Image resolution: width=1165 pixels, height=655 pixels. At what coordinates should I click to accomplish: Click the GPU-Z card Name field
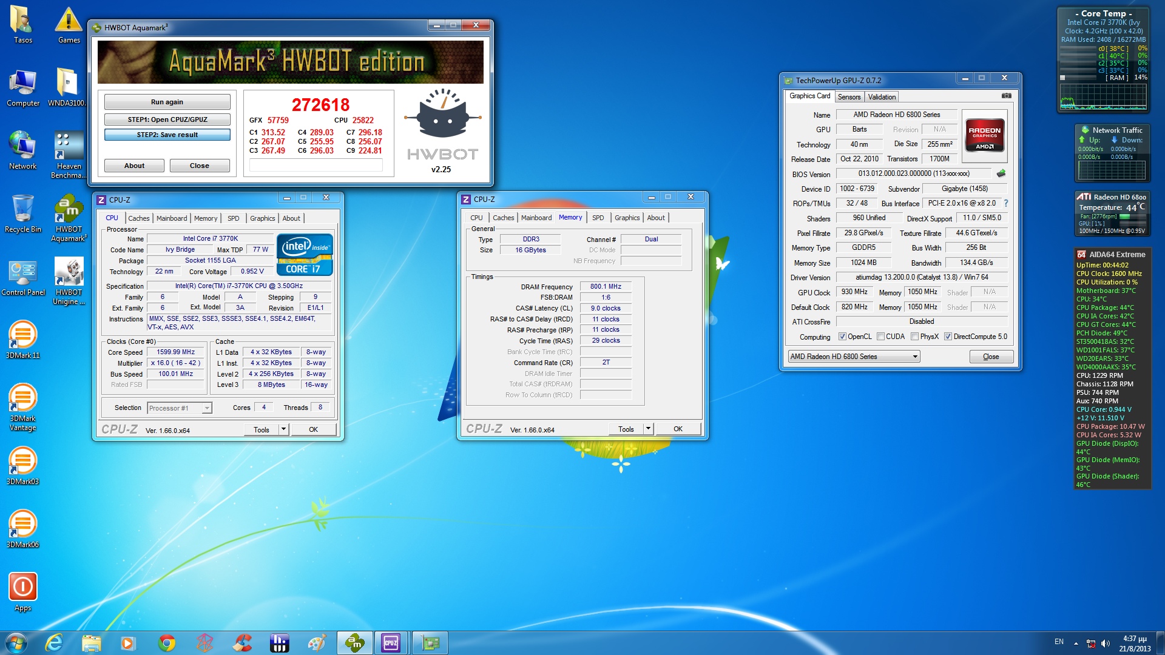click(x=896, y=115)
